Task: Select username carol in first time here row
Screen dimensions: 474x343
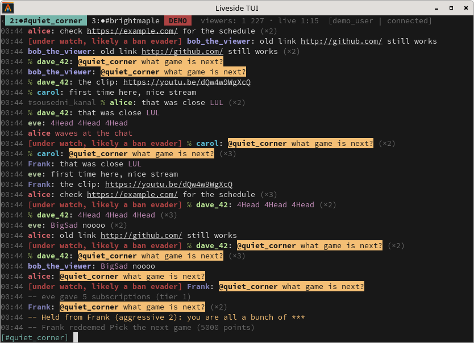Action: (48, 93)
